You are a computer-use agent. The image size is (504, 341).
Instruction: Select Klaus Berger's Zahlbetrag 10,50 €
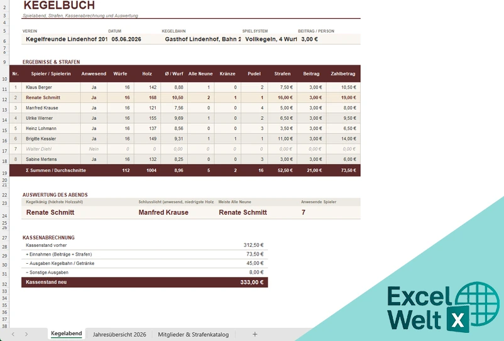click(343, 87)
